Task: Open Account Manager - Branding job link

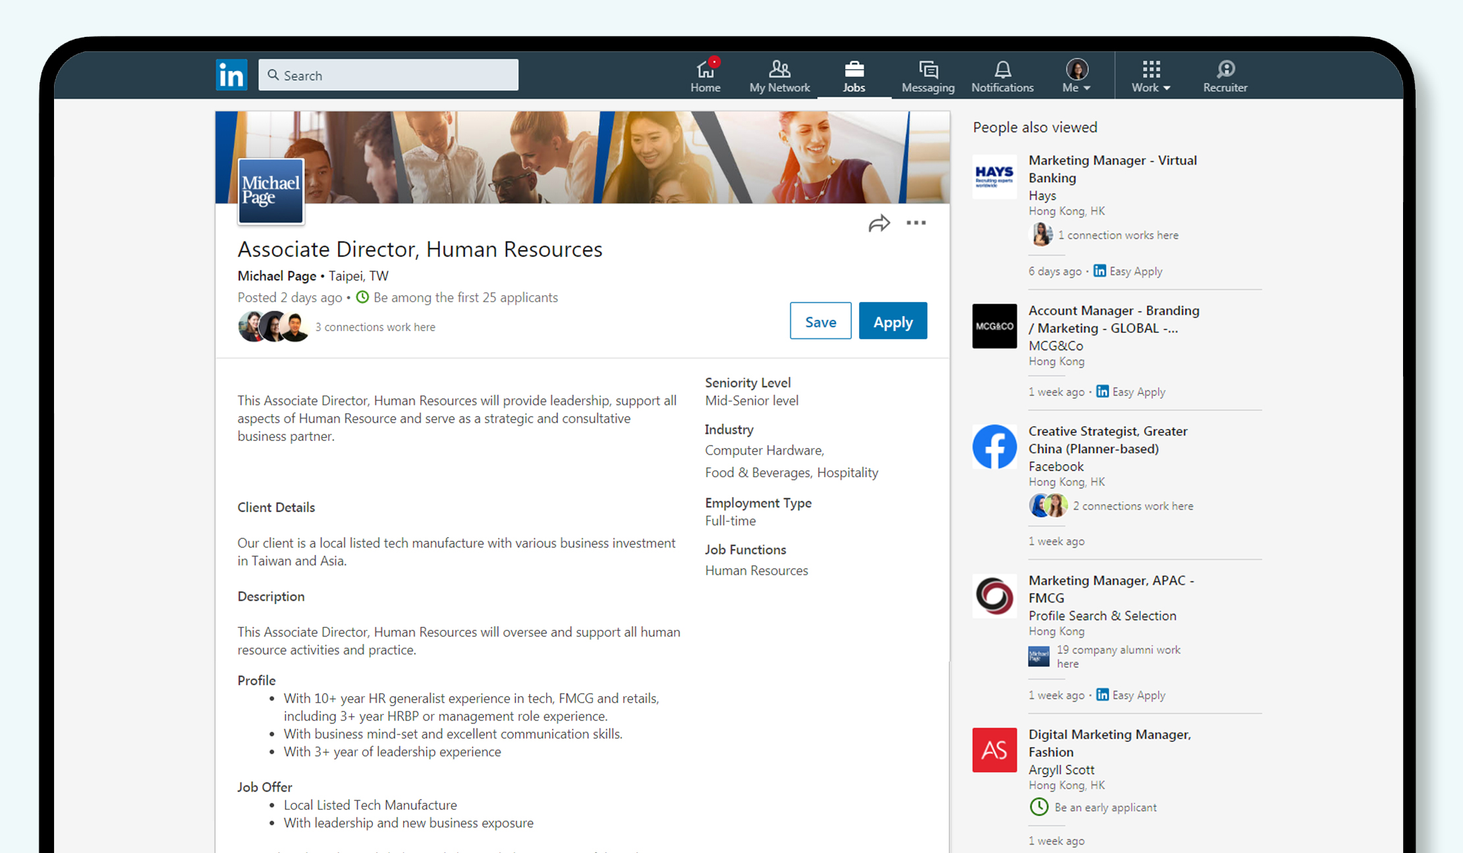Action: click(x=1114, y=319)
